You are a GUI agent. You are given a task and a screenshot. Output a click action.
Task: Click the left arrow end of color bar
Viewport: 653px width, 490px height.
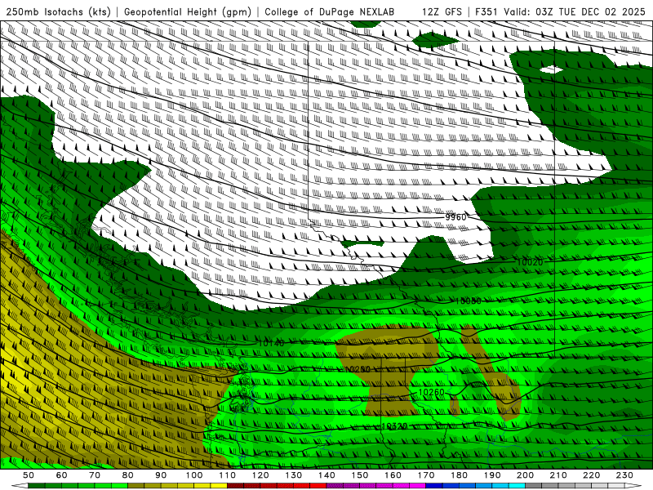coord(20,485)
